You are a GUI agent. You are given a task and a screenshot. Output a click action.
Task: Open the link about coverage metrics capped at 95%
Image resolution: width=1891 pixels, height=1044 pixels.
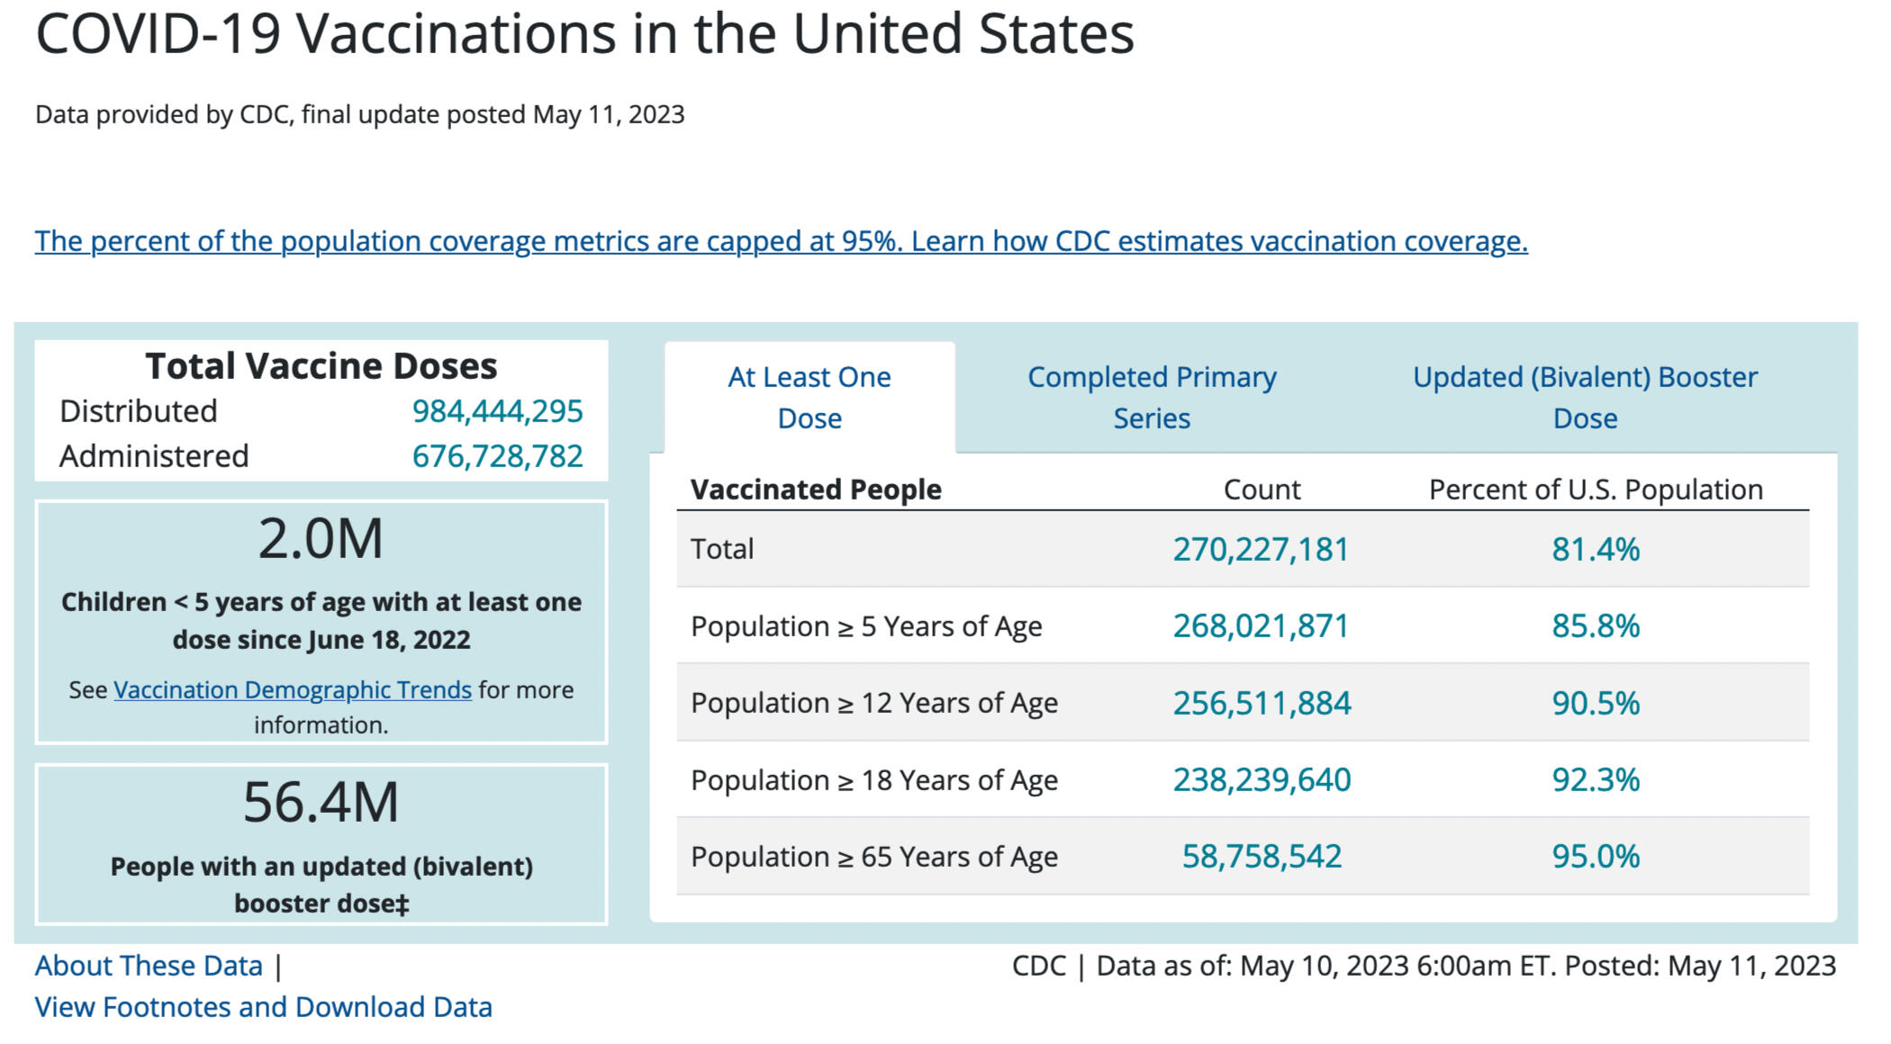click(781, 241)
